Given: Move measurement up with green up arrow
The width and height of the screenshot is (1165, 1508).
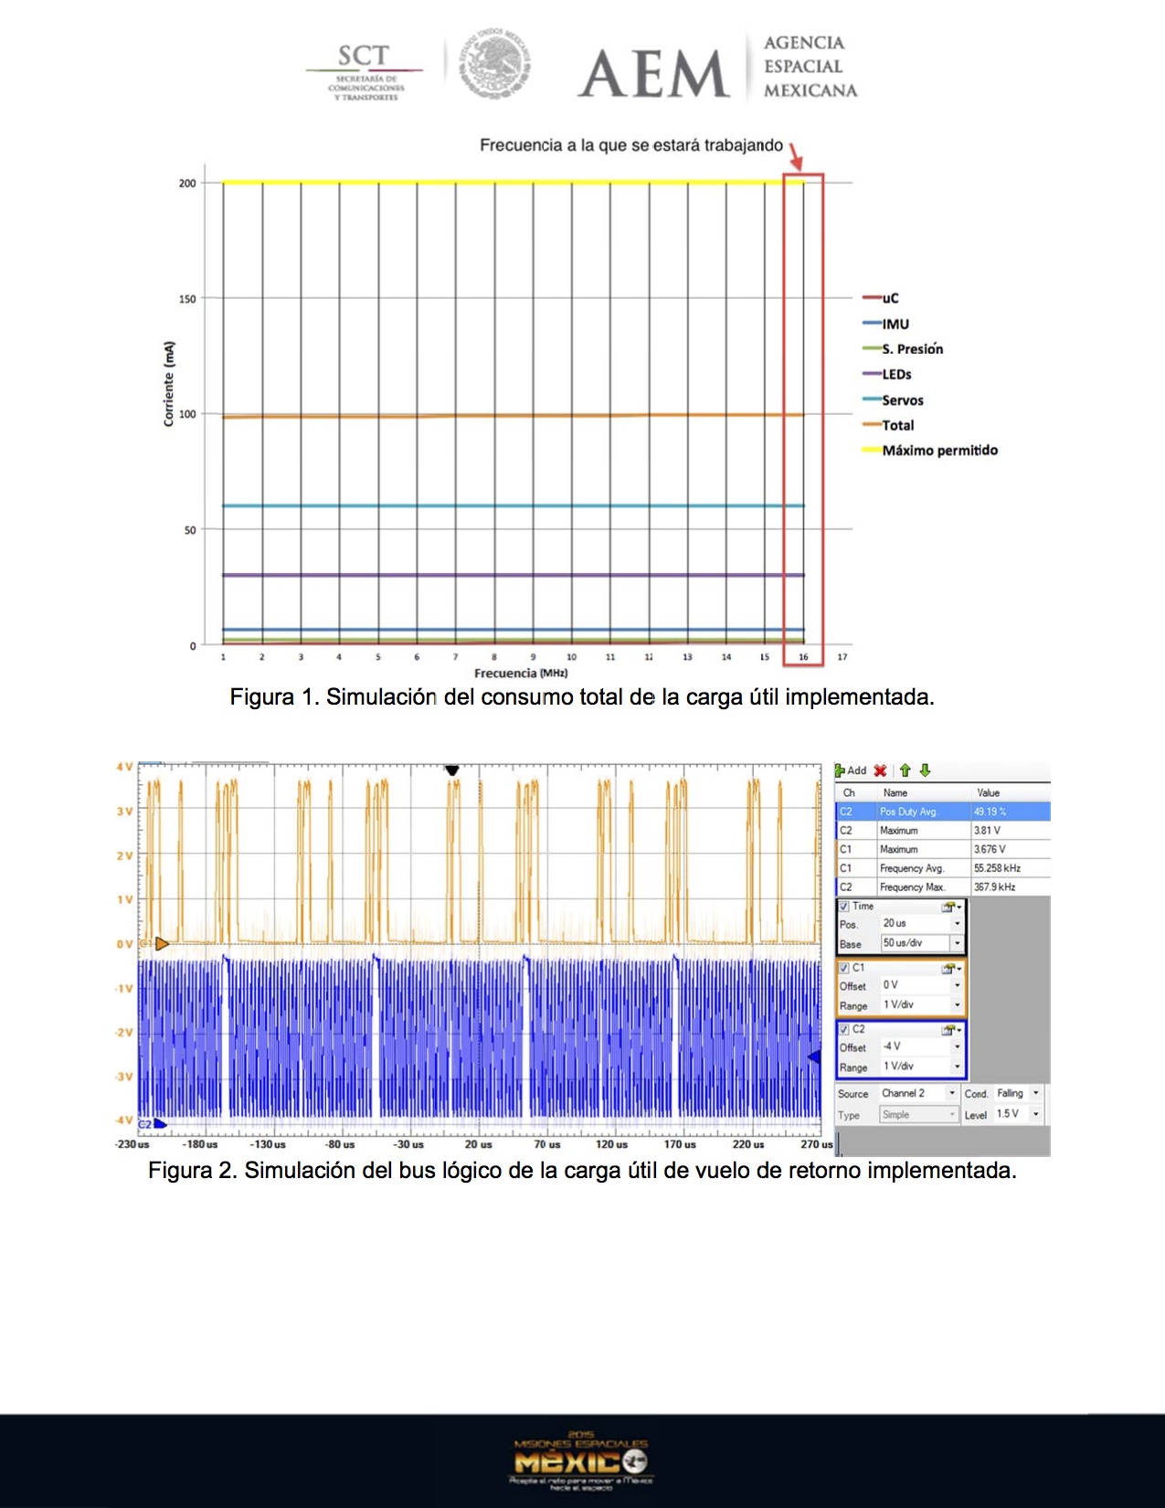Looking at the screenshot, I should pos(905,770).
